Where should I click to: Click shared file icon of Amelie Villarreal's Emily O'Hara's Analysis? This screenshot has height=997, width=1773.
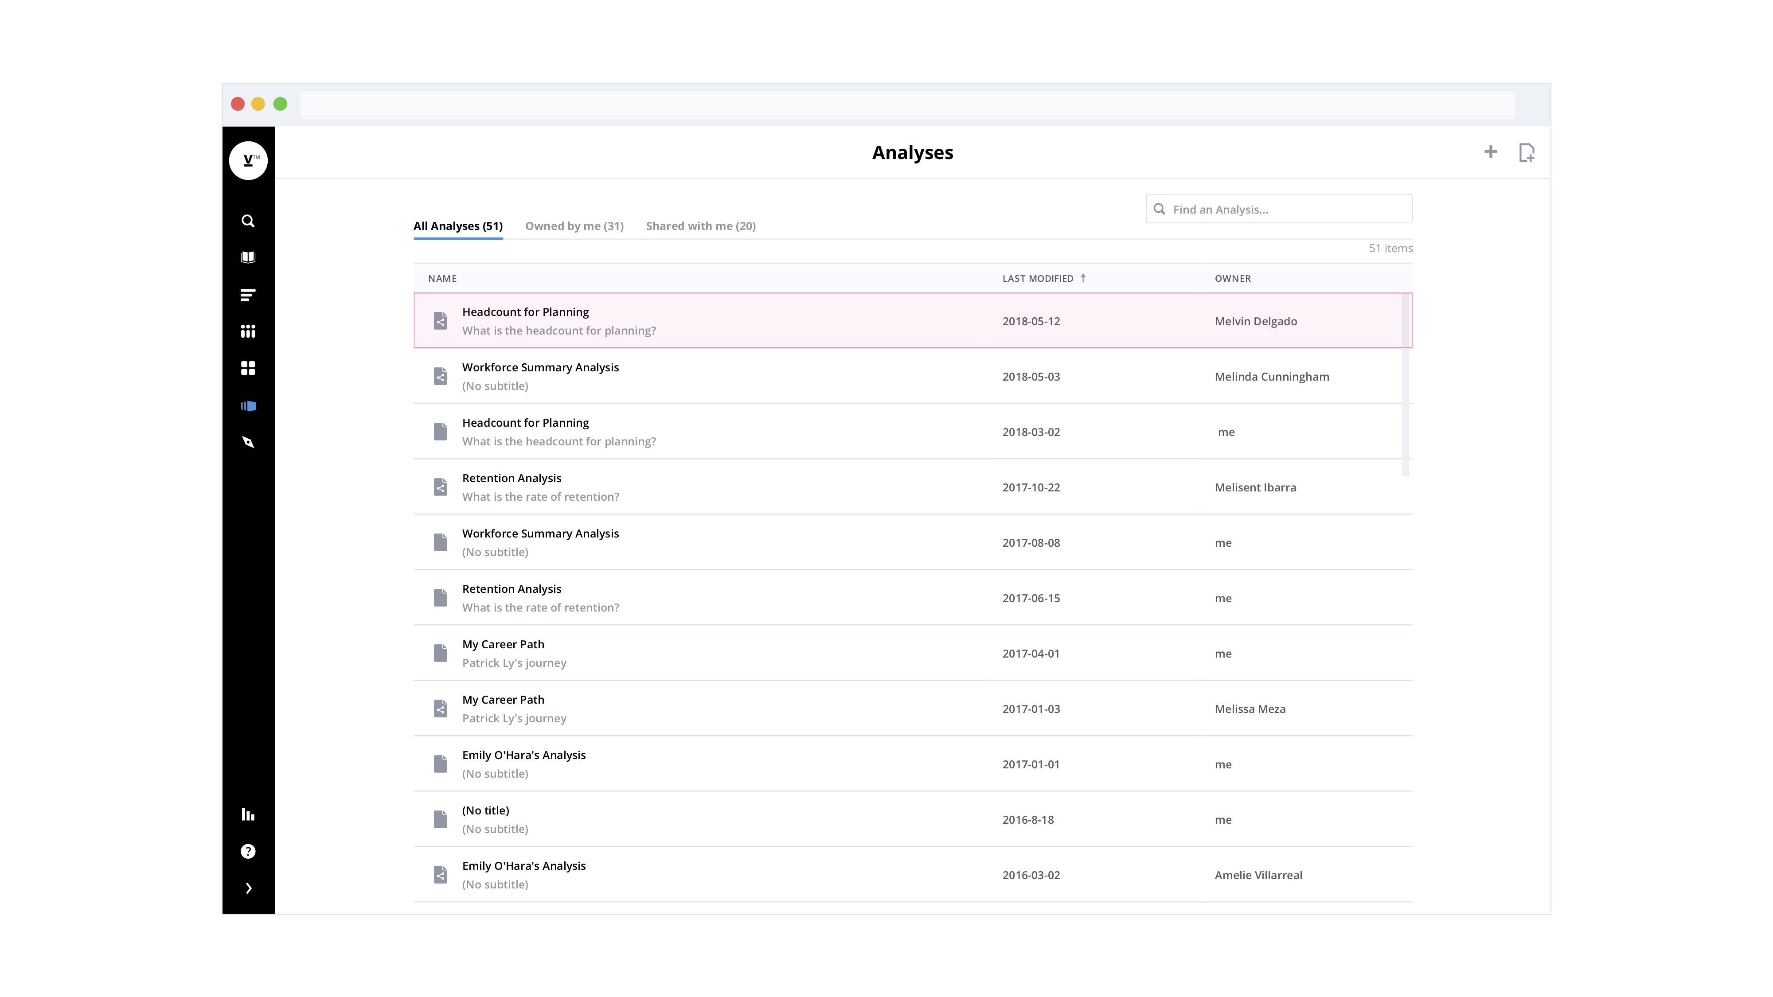click(x=441, y=875)
